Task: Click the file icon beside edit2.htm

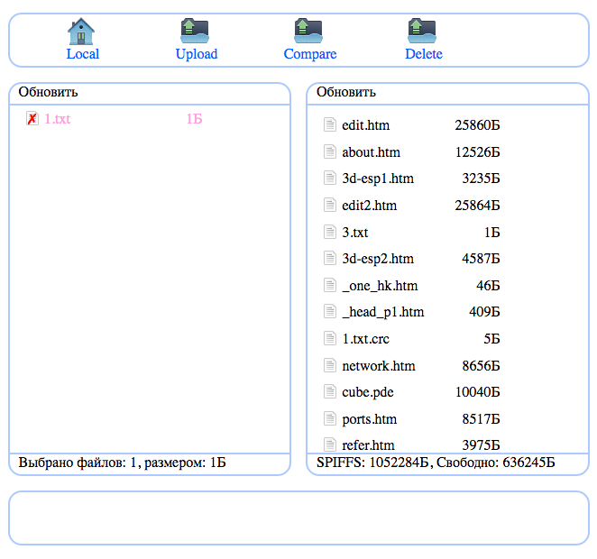Action: 330,205
